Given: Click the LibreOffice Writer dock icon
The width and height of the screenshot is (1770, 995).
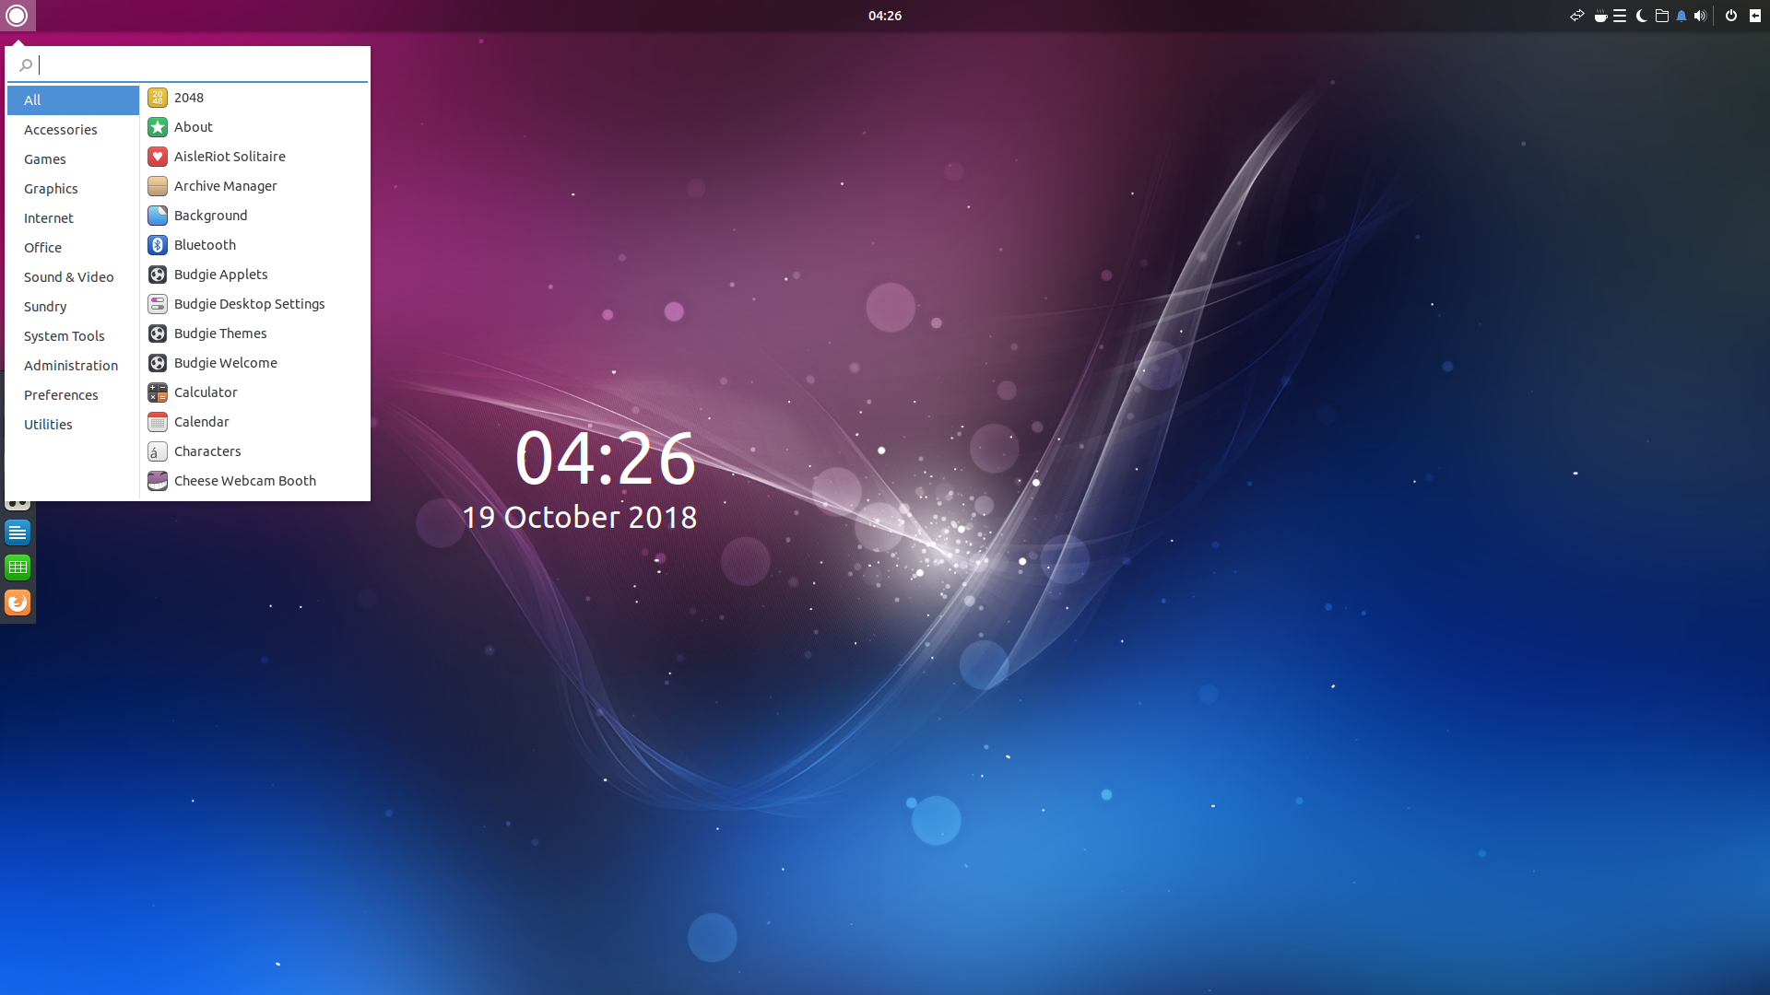Looking at the screenshot, I should click(18, 533).
